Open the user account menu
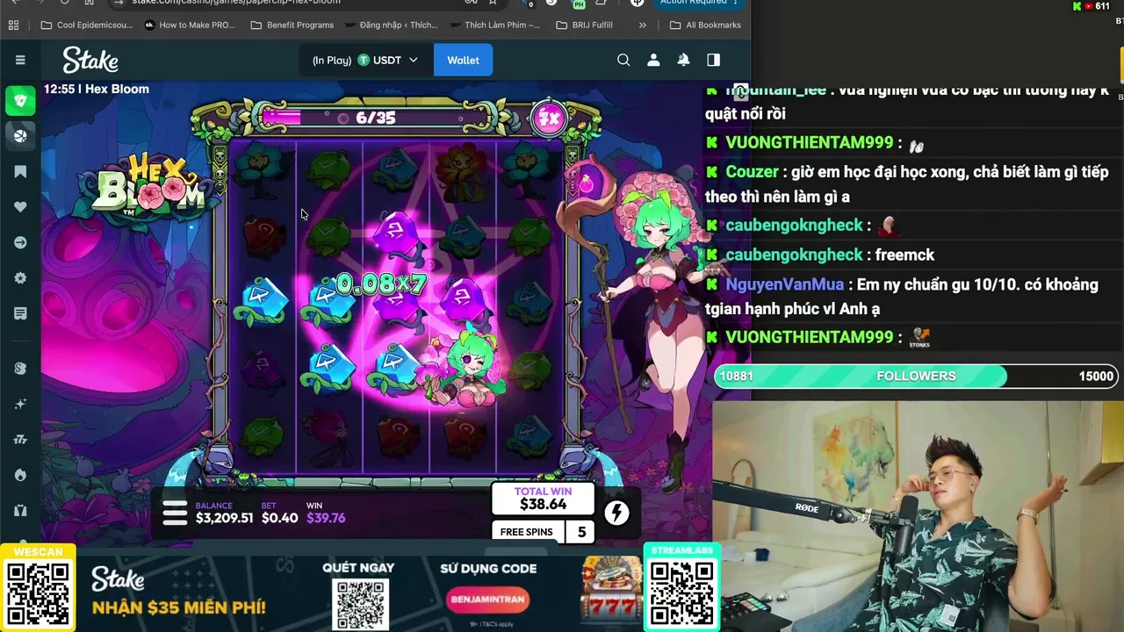The width and height of the screenshot is (1124, 632). 653,60
